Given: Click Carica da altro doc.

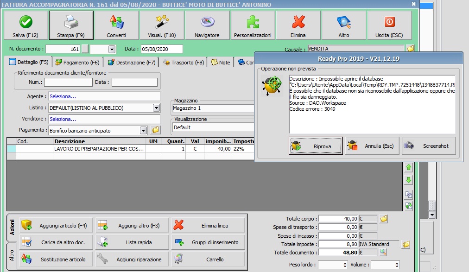Looking at the screenshot, I should tap(56, 242).
